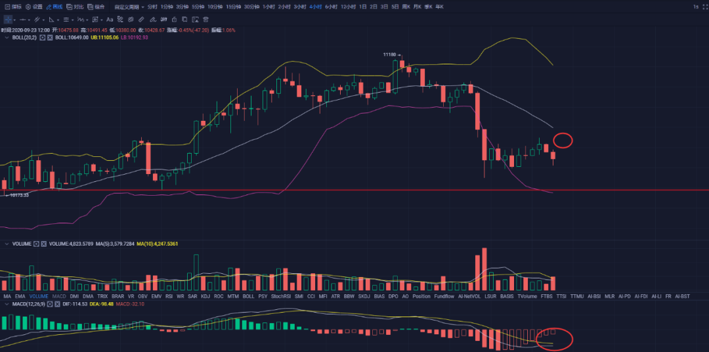
Task: Collapse the MACD indicator panel
Action: pyautogui.click(x=7, y=304)
